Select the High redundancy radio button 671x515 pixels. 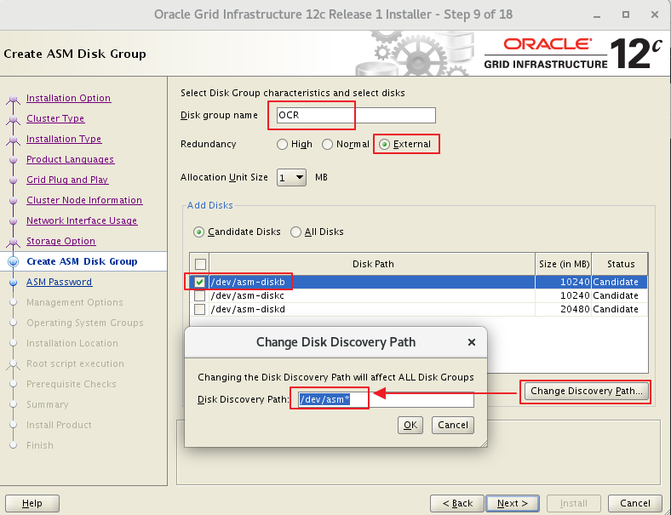pos(283,145)
